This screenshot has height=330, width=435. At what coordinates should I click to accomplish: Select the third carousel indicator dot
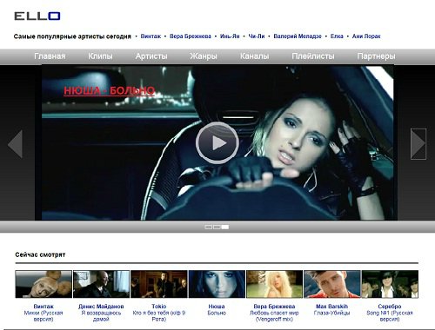click(x=225, y=227)
